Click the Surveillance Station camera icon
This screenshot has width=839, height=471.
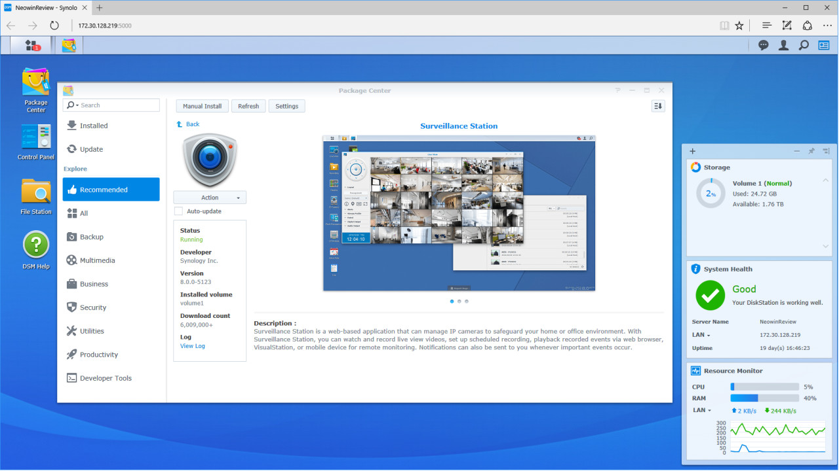tap(210, 160)
